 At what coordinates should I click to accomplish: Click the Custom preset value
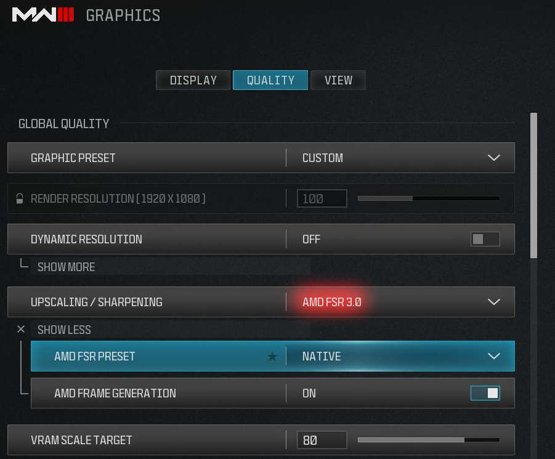click(322, 158)
